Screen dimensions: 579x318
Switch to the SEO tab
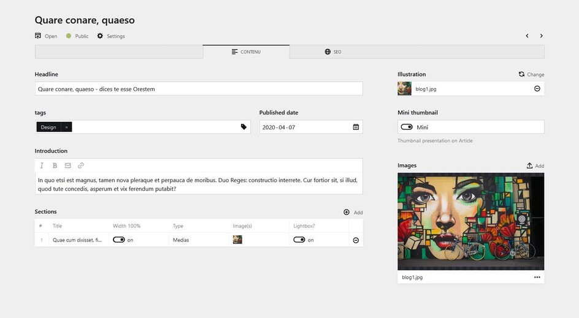(x=332, y=51)
